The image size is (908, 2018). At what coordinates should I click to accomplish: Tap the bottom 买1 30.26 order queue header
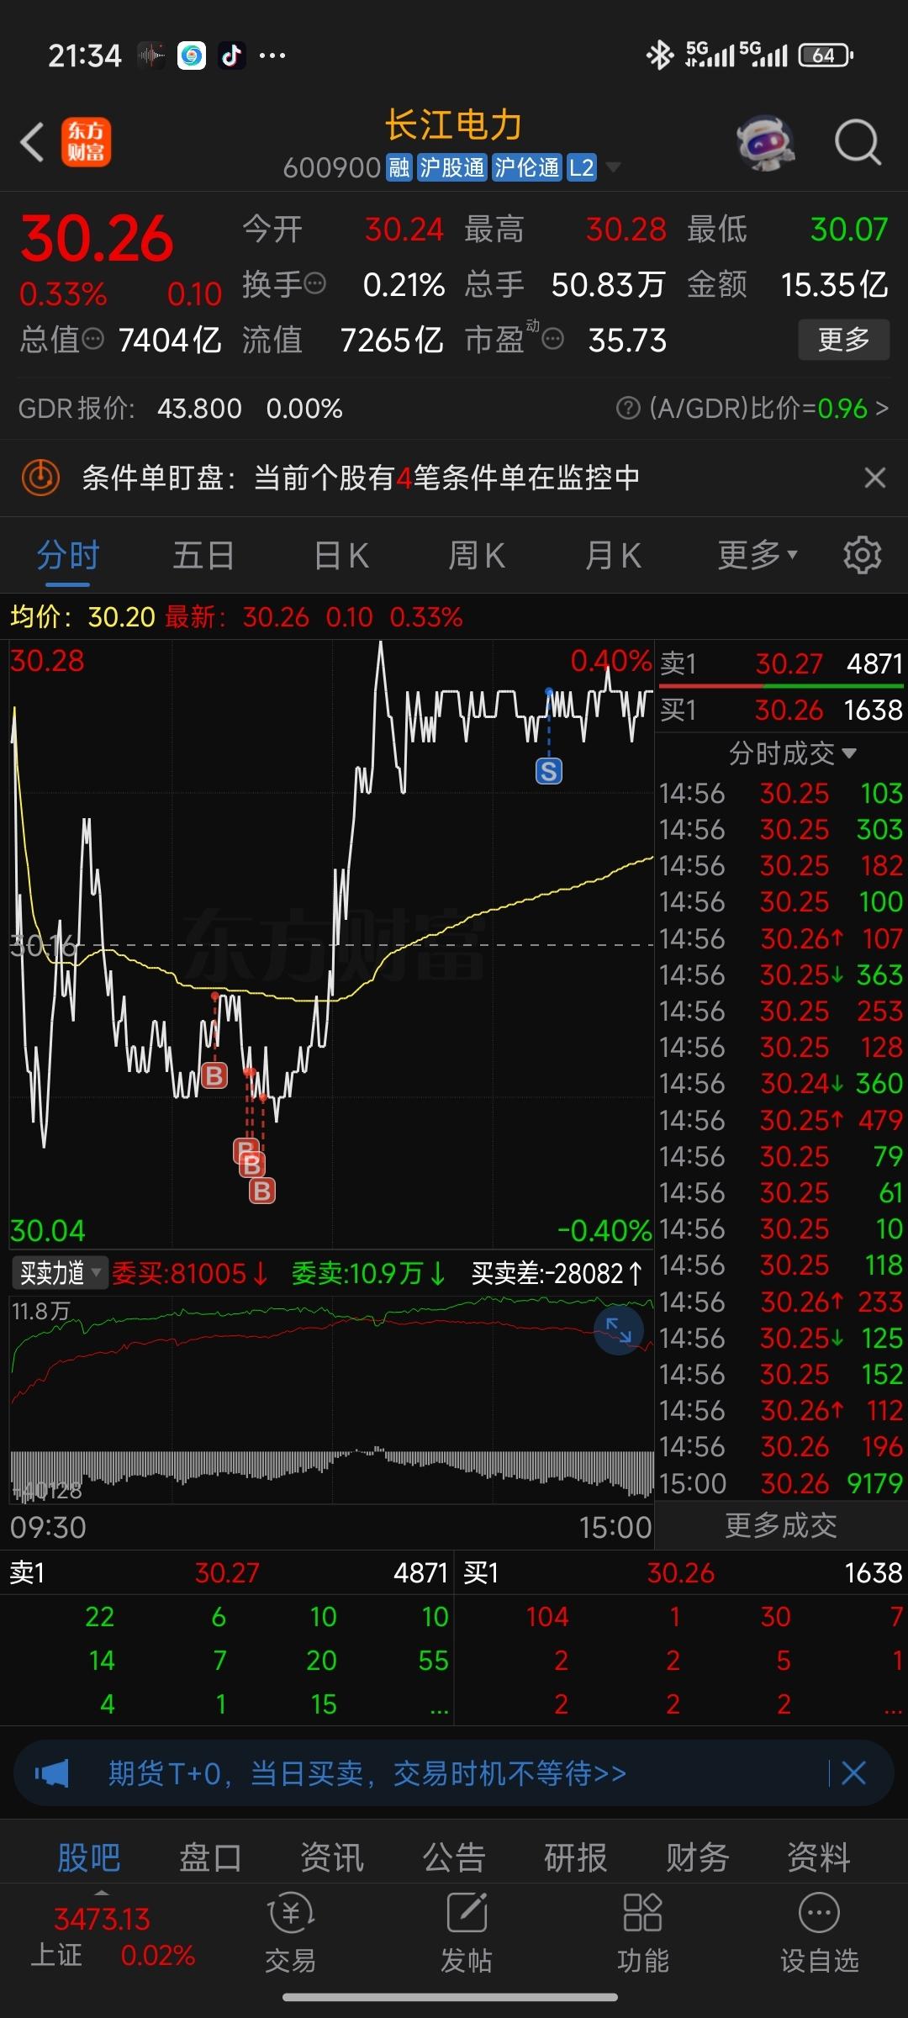point(682,1572)
